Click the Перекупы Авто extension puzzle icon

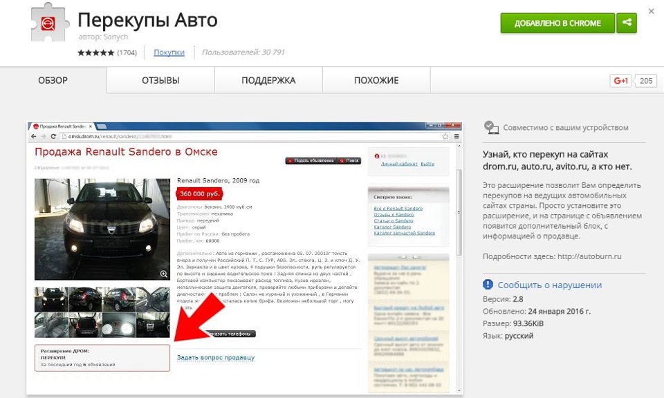[49, 23]
